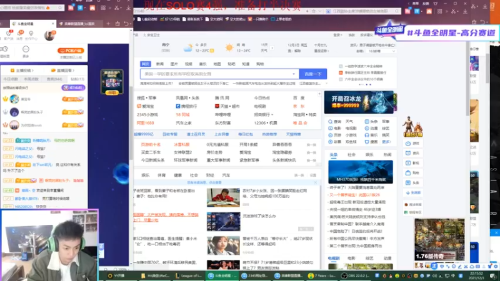Click the 电影 icon in quick tools
This screenshot has width=500, height=281.
click(331, 128)
